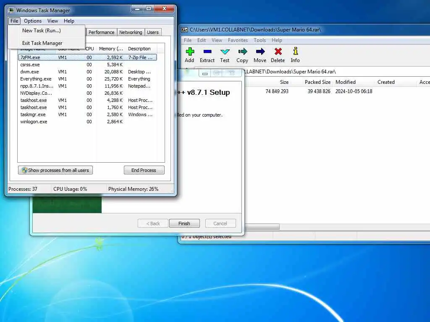Sort processes by the Memory column

point(111,49)
